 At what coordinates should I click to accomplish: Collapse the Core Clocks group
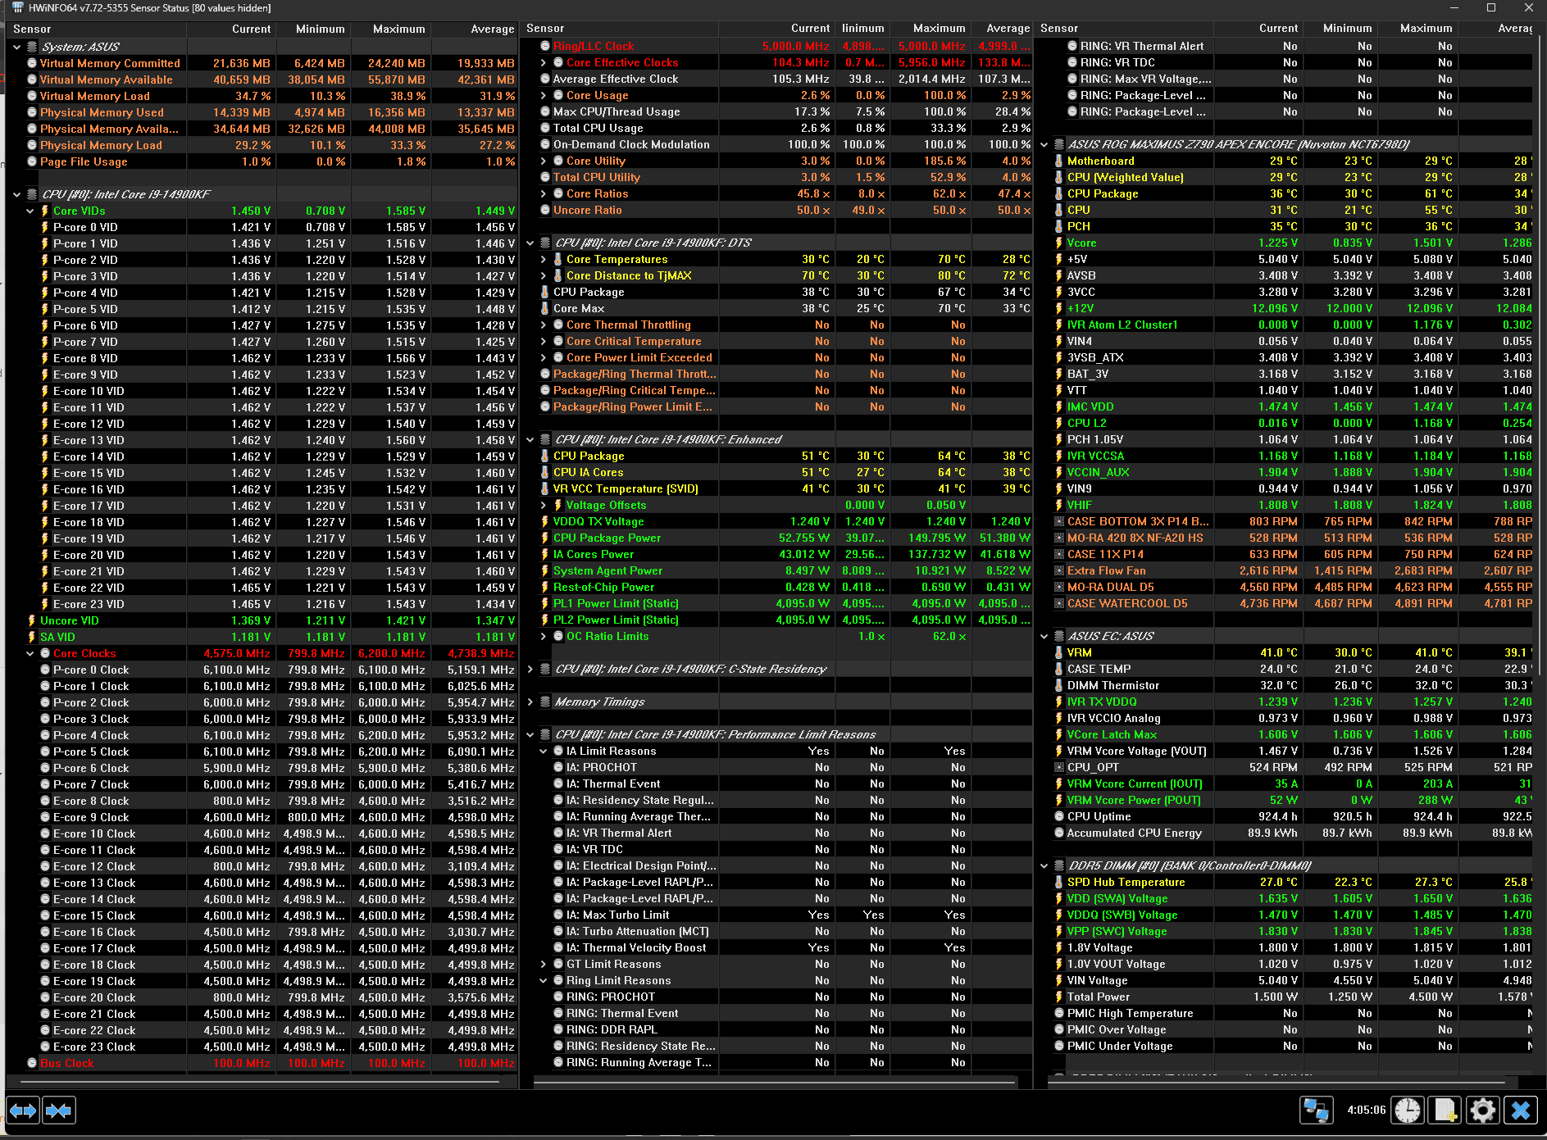pyautogui.click(x=30, y=653)
